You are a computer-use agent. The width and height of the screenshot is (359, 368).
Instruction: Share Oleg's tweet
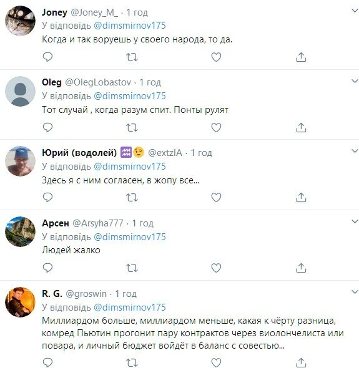301,127
